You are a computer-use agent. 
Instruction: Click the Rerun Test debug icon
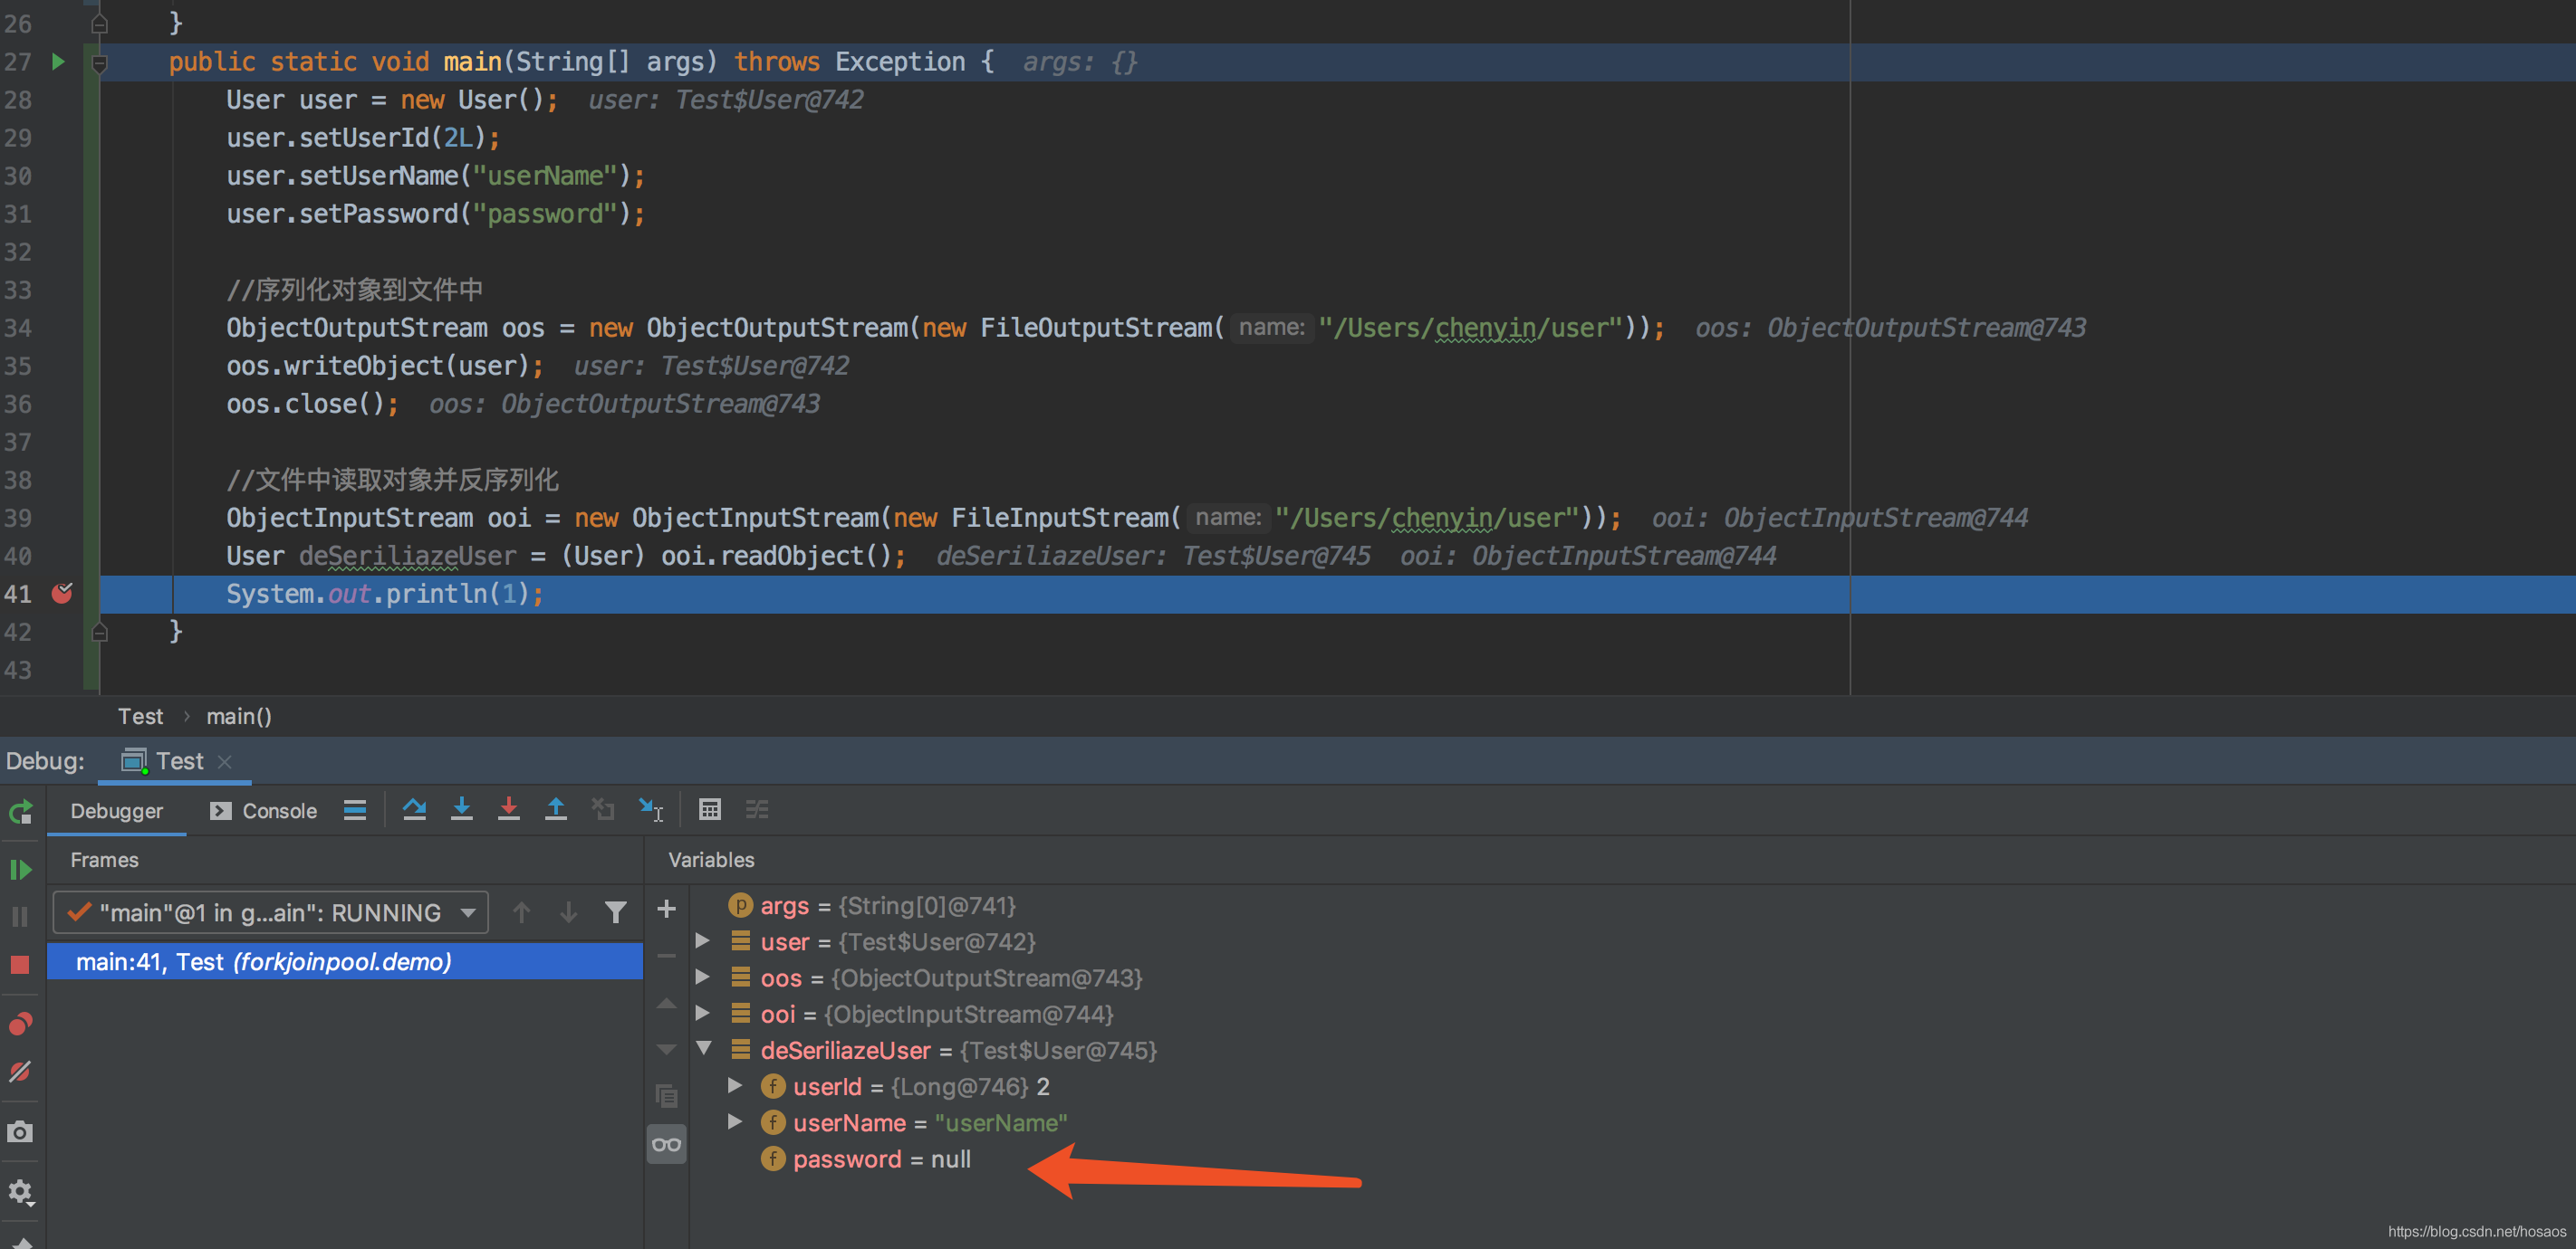click(x=21, y=811)
